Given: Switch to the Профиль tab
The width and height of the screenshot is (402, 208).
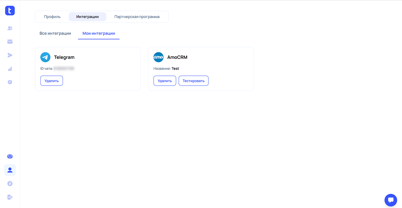Looking at the screenshot, I should tap(52, 17).
